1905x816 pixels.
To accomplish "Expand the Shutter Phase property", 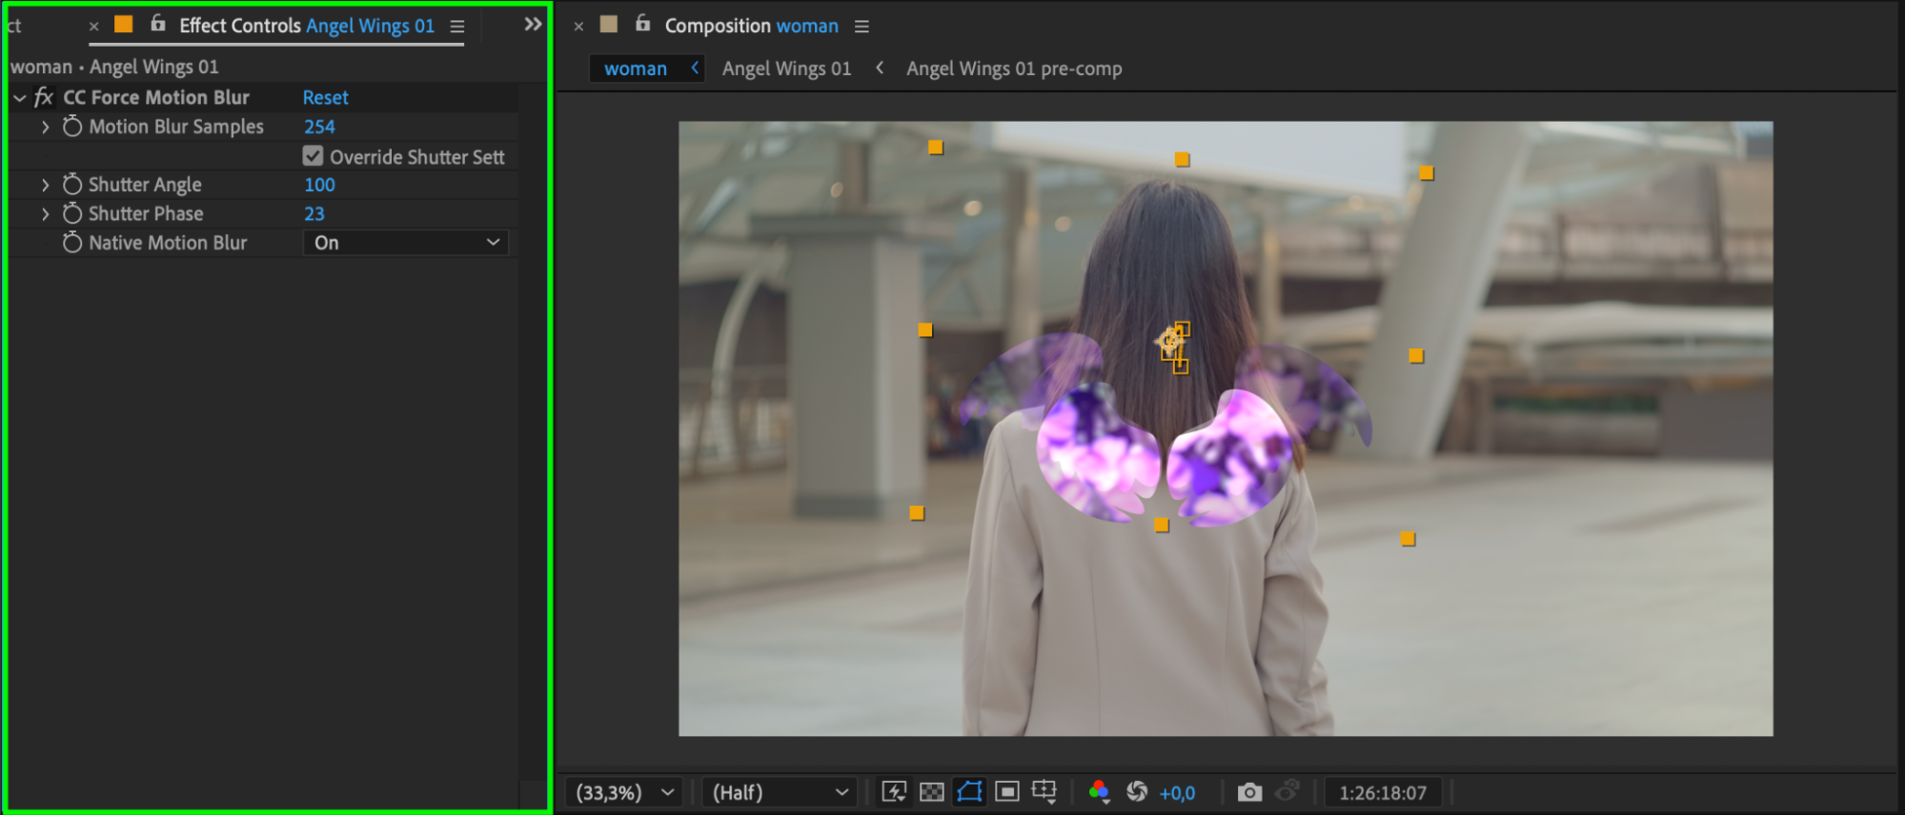I will (x=45, y=214).
